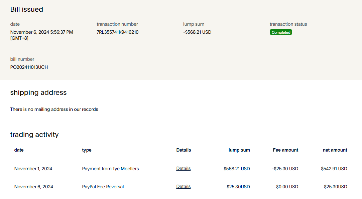Viewport: 362px width, 199px height.
Task: Click the no mailing address message
Action: pyautogui.click(x=54, y=109)
